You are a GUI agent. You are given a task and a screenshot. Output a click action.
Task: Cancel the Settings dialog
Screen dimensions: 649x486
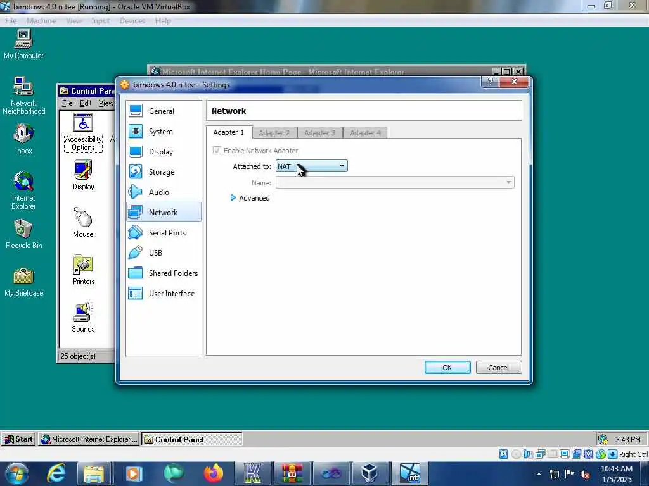(x=499, y=368)
